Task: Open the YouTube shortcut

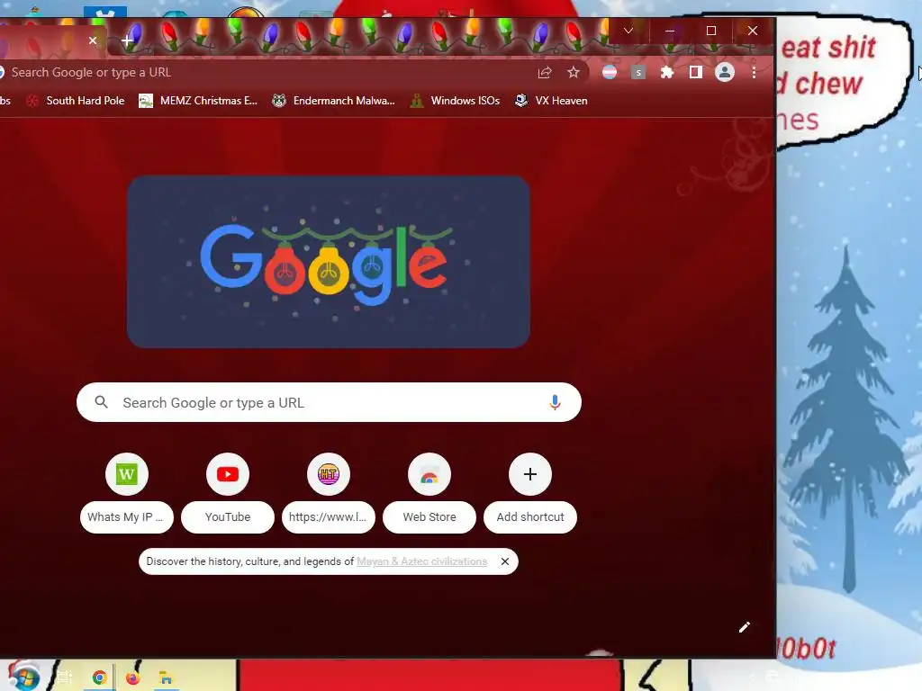Action: pyautogui.click(x=228, y=474)
